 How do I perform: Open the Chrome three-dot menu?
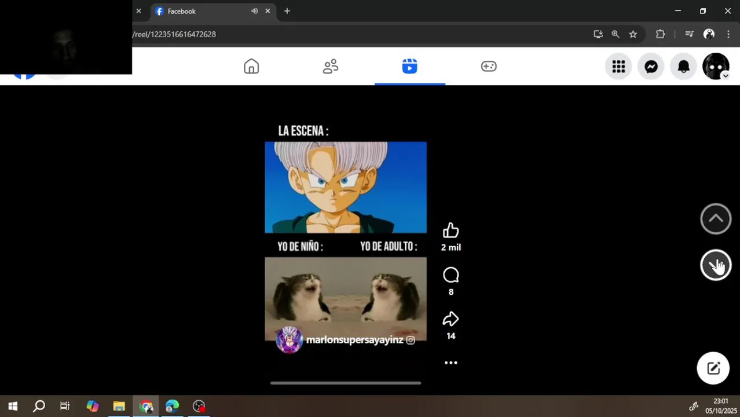coord(728,34)
